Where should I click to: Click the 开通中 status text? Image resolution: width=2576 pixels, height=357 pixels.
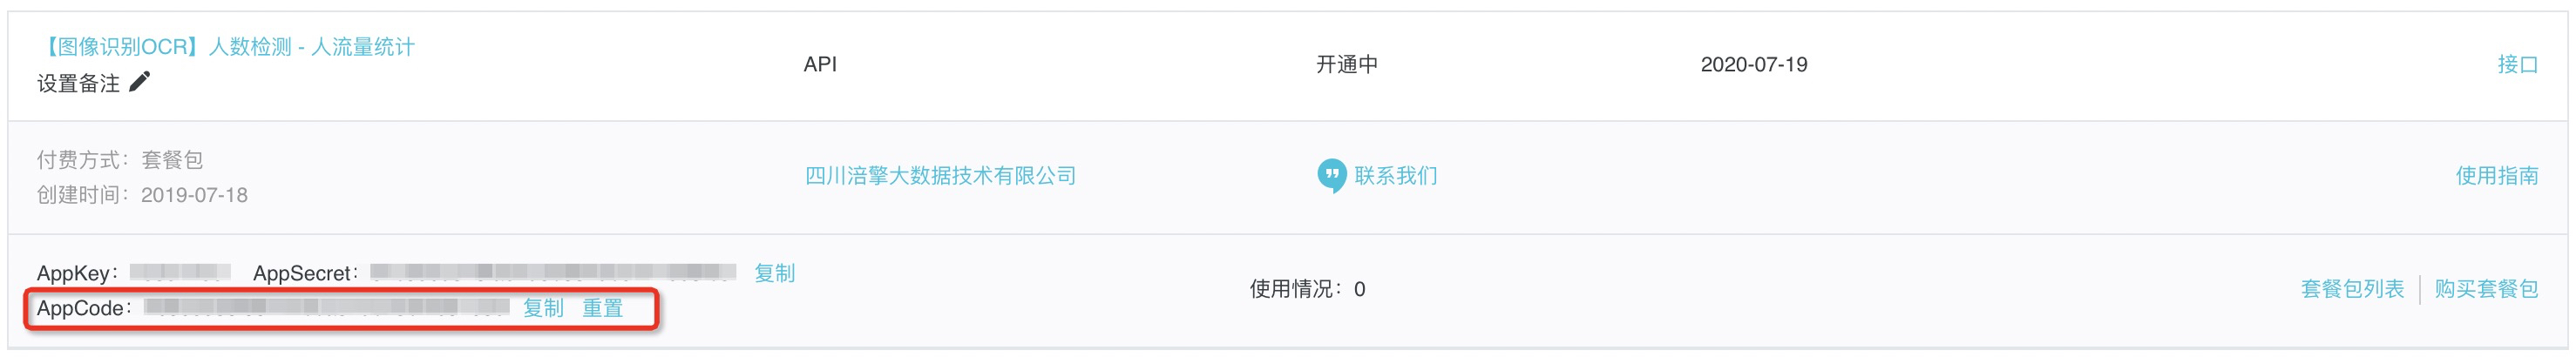pyautogui.click(x=1346, y=64)
